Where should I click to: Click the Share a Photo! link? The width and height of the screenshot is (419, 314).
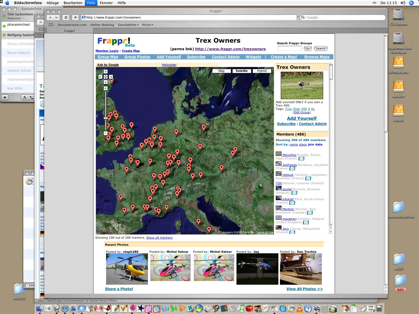pos(119,289)
